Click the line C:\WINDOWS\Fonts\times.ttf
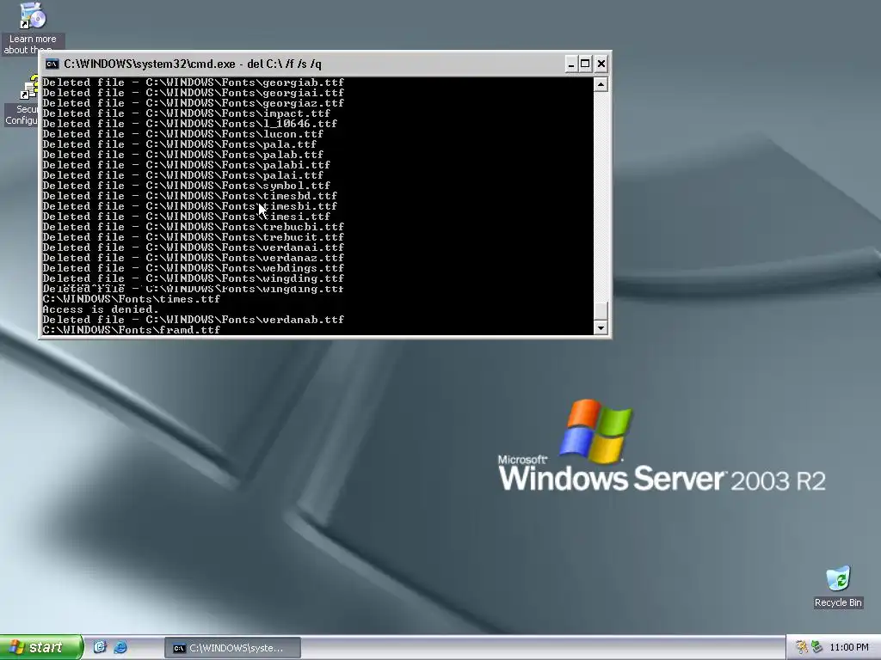Viewport: 881px width, 660px height. tap(132, 299)
